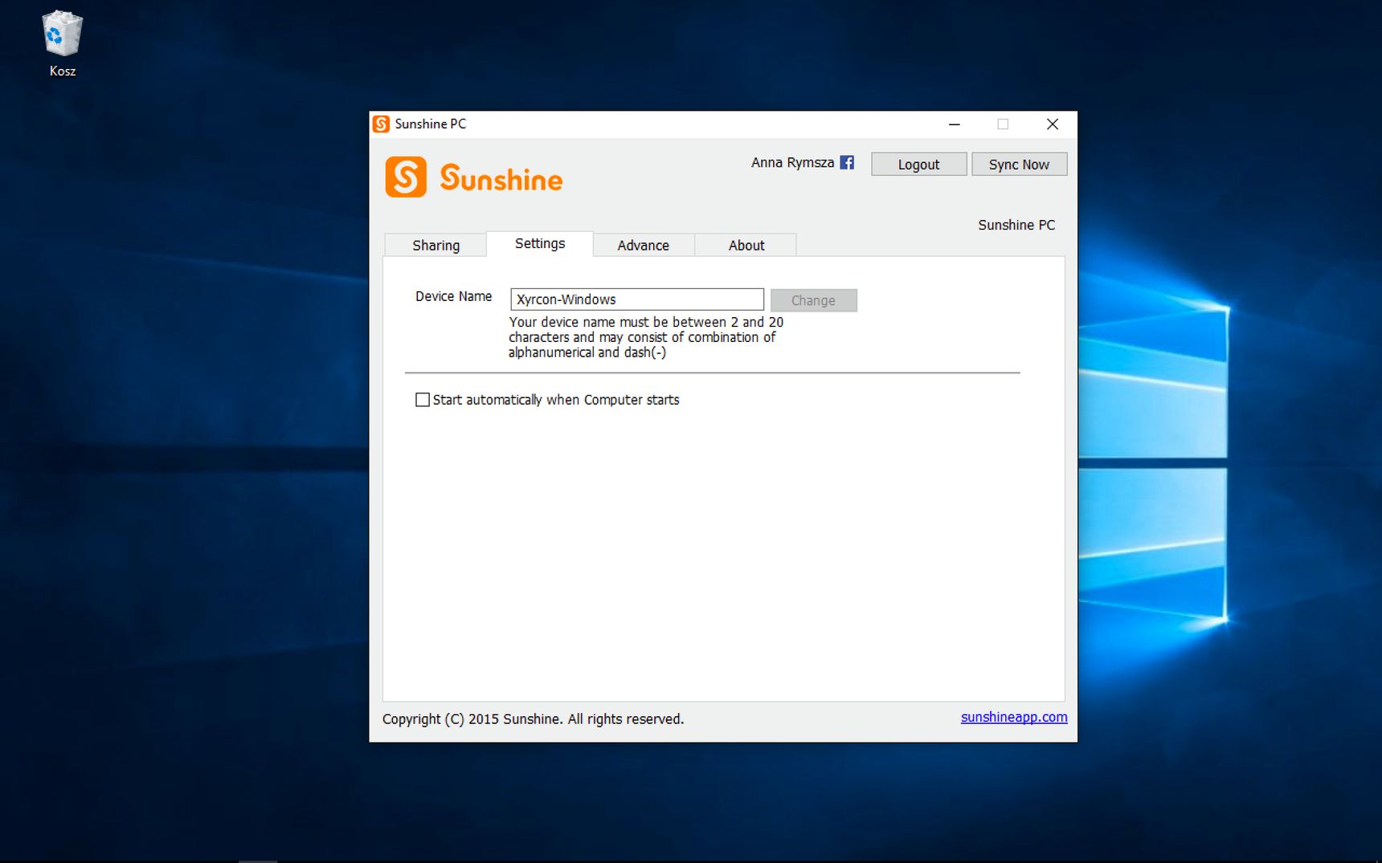Image resolution: width=1382 pixels, height=863 pixels.
Task: Open the Advance tab
Action: 643,245
